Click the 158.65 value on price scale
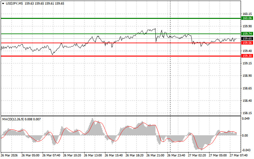Image resolution: width=254 pixels, height=159 pixels. tap(247, 88)
